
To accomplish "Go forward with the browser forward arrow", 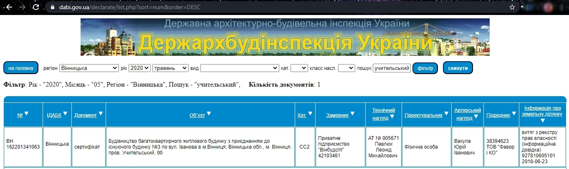I will [x=23, y=7].
